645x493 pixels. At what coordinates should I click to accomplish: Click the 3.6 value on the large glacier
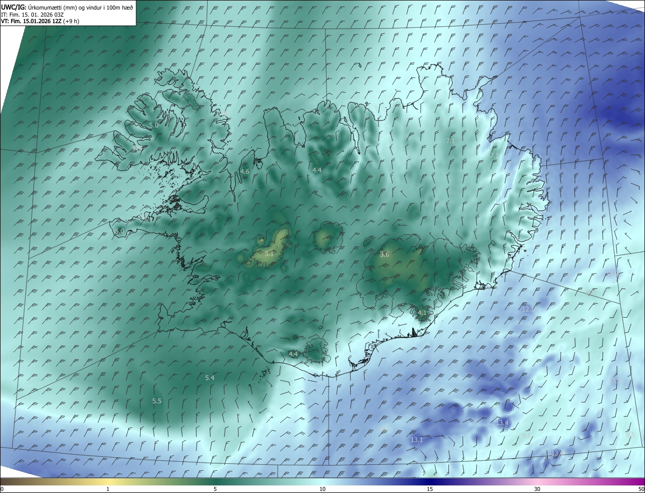[x=384, y=255]
